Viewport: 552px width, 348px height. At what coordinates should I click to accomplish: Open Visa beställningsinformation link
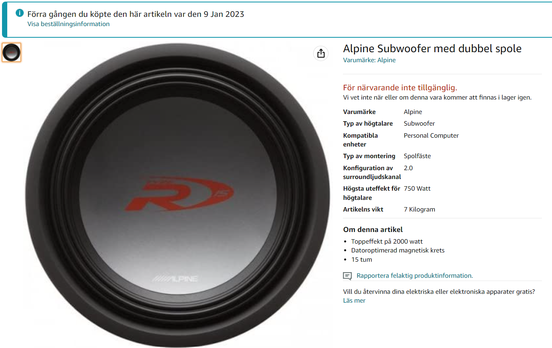click(68, 24)
